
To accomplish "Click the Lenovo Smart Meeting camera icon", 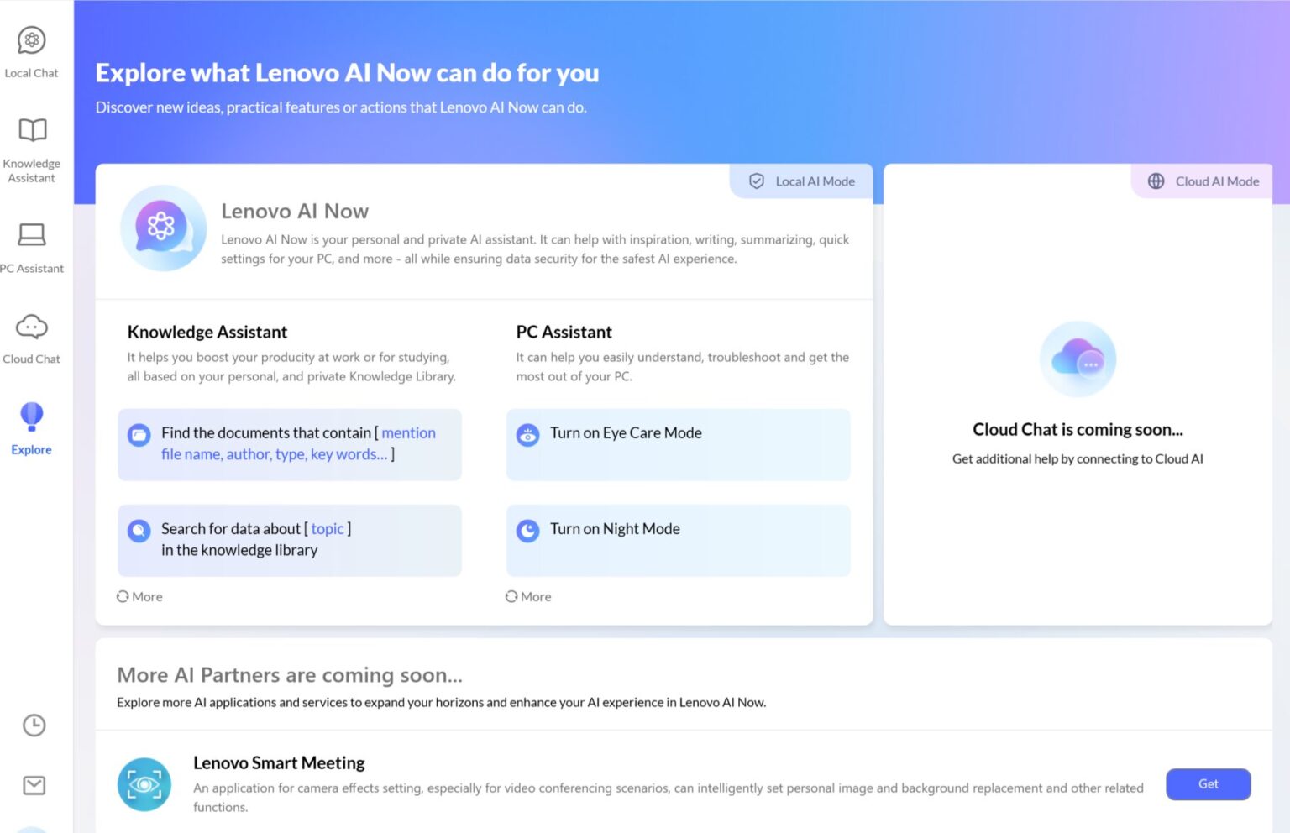I will [x=144, y=784].
